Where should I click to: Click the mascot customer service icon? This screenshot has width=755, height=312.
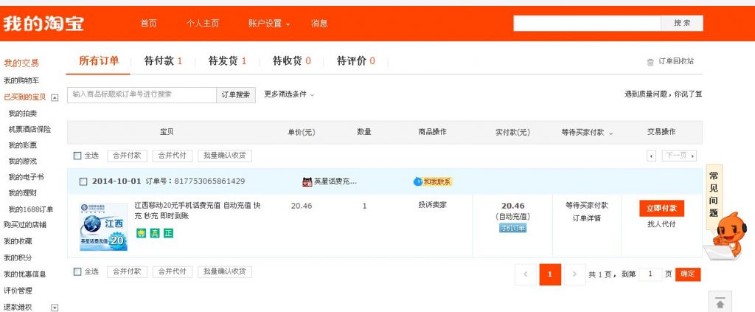tap(725, 236)
